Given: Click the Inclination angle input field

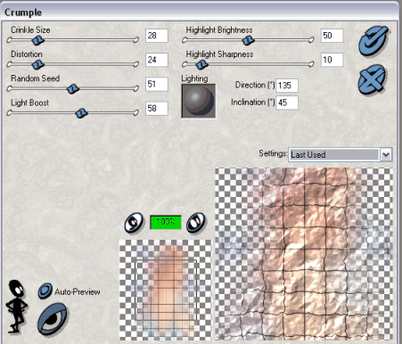Looking at the screenshot, I should (287, 102).
